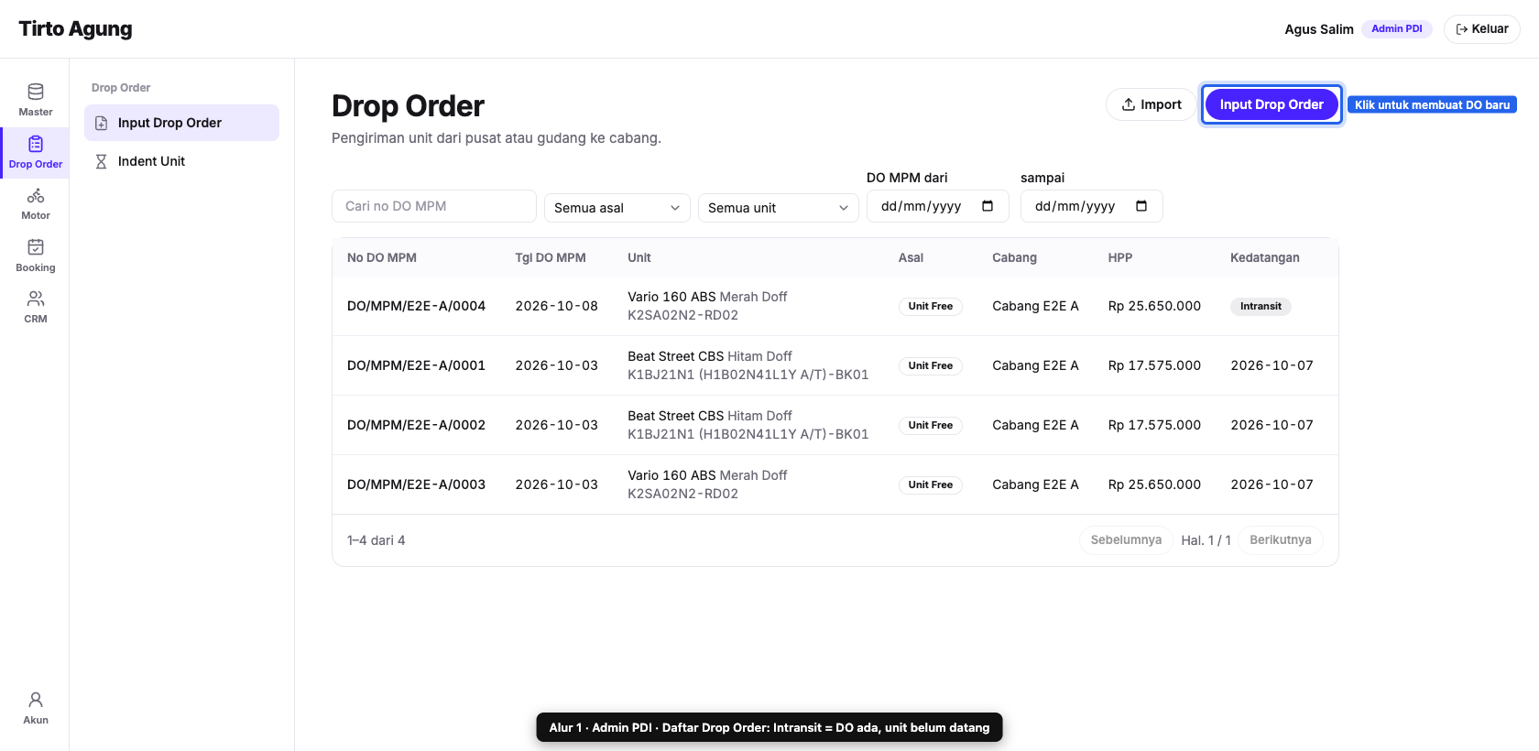Viewport: 1539px width, 751px height.
Task: Click the Tirto Agung logo text
Action: (75, 29)
